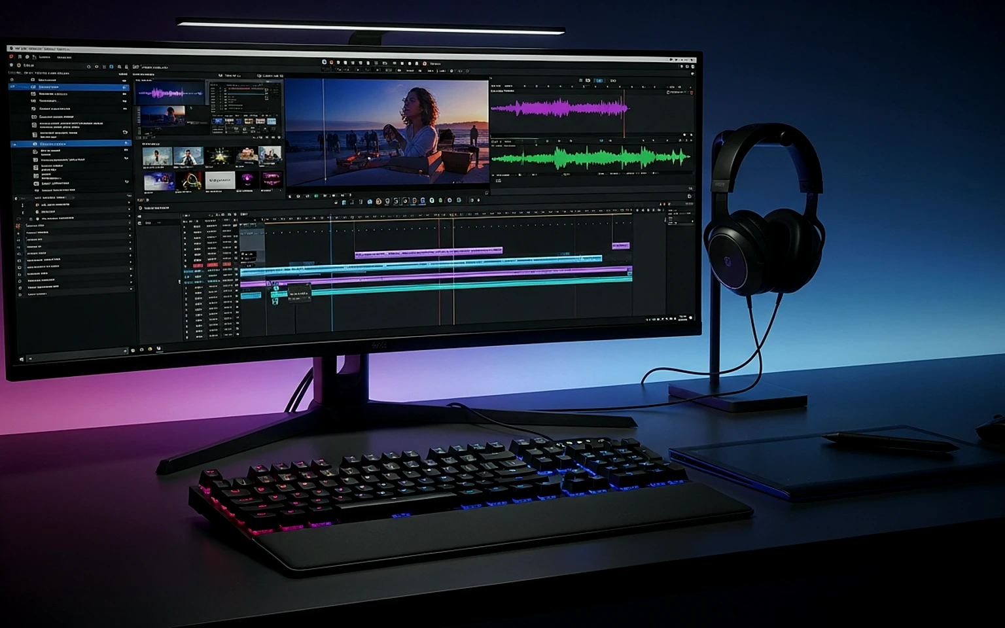Select the small purple clip at the far right of the timeline
Viewport: 1005px width, 628px height.
pyautogui.click(x=621, y=245)
